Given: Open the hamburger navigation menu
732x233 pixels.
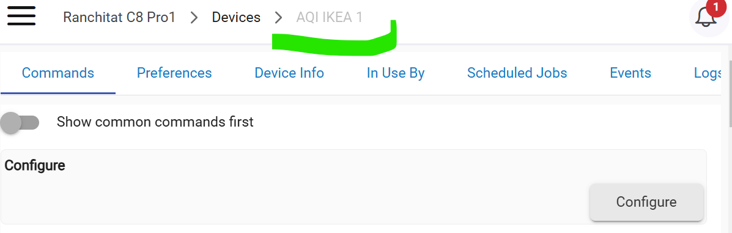Looking at the screenshot, I should [21, 17].
